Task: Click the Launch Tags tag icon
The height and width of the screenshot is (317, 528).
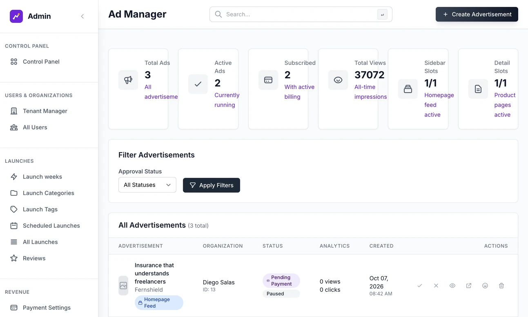Action: click(14, 209)
